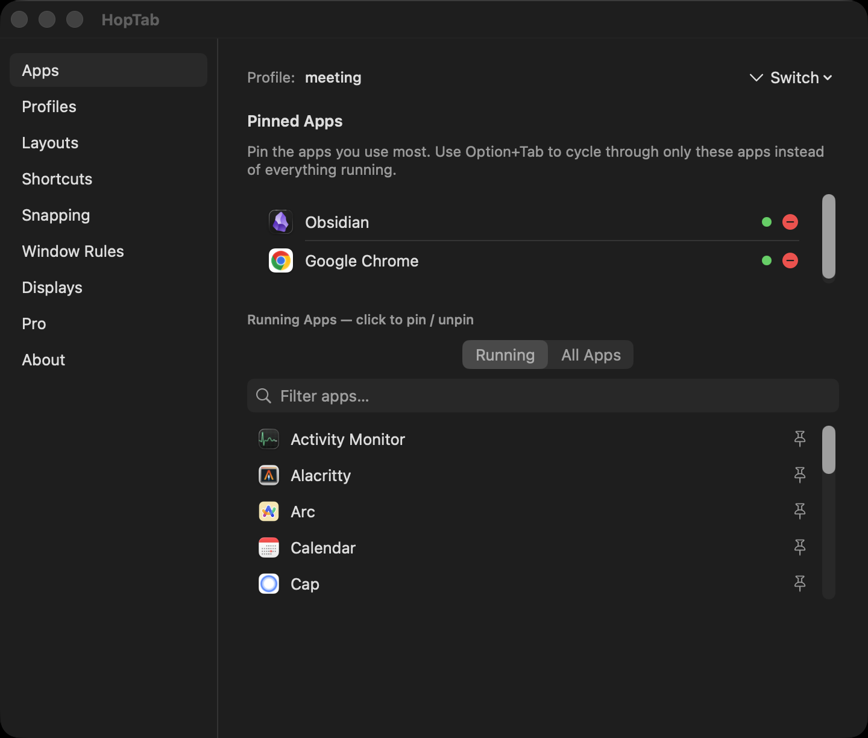
Task: Click Google Chrome's green running status dot
Action: [767, 260]
